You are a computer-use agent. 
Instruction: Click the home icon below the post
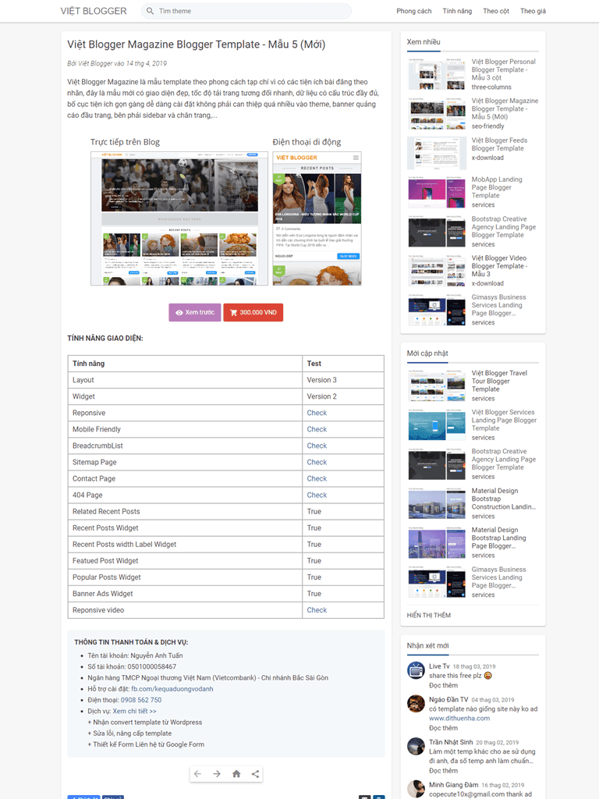(x=236, y=773)
